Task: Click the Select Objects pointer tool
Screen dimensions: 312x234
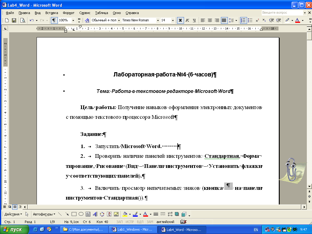Action: point(27,214)
